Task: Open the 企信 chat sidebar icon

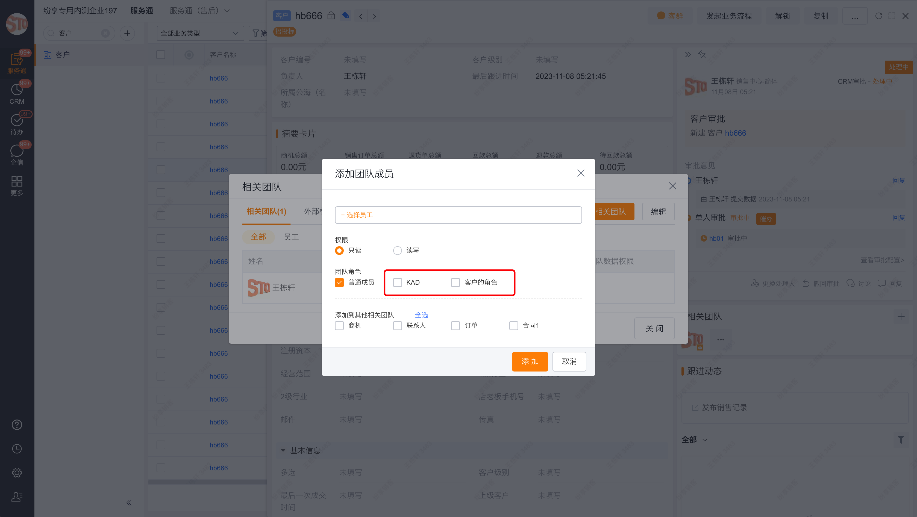Action: point(17,155)
